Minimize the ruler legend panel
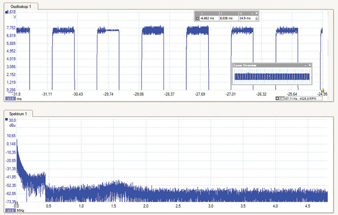The image size is (338, 215). click(252, 14)
